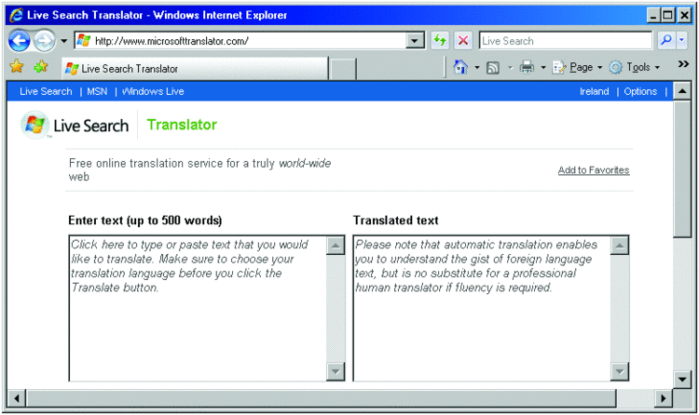Open a new blank tab

pyautogui.click(x=344, y=69)
